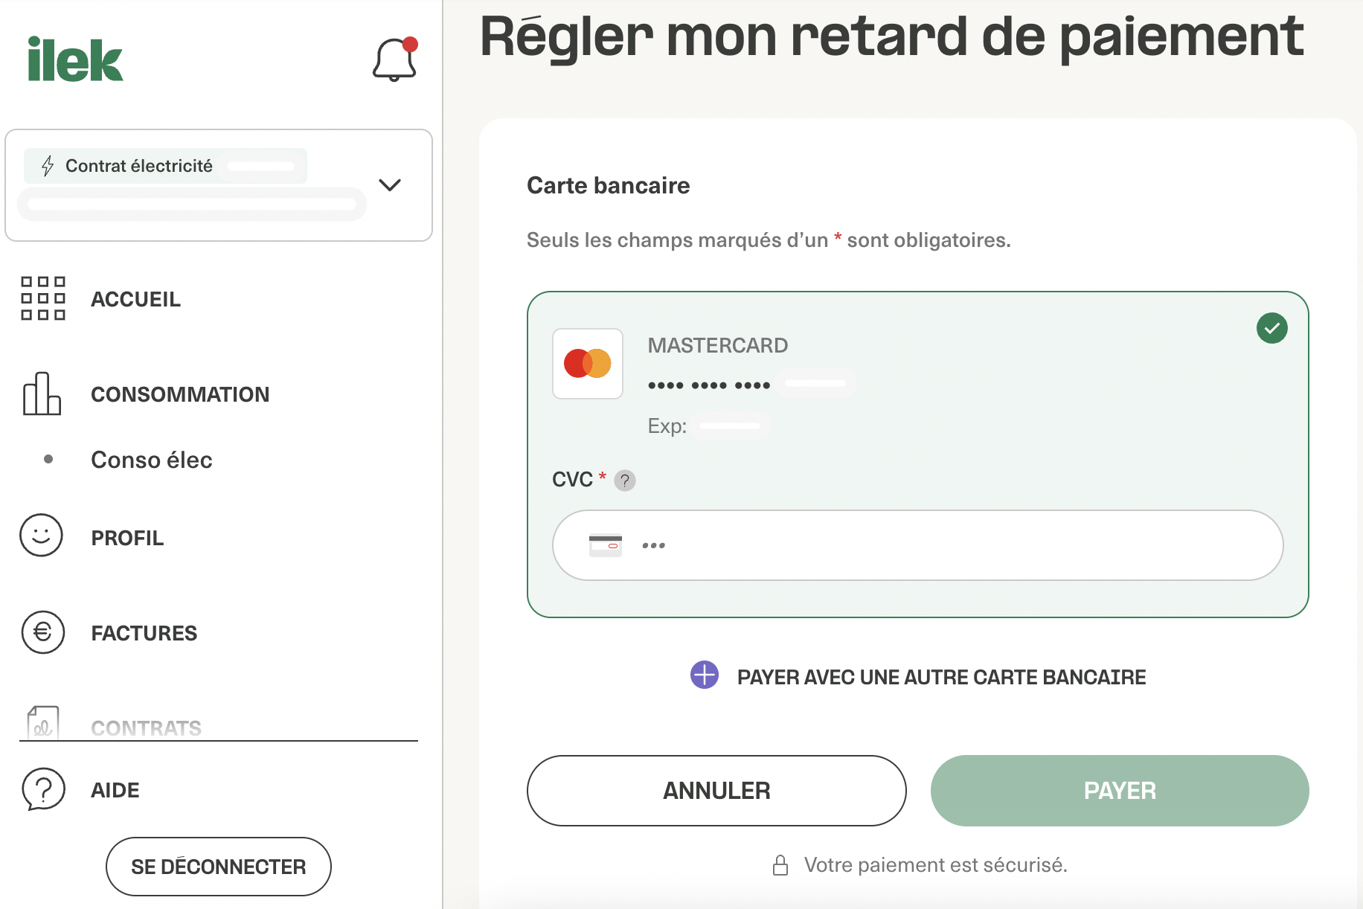
Task: Go to the Contrats menu item
Action: click(x=146, y=727)
